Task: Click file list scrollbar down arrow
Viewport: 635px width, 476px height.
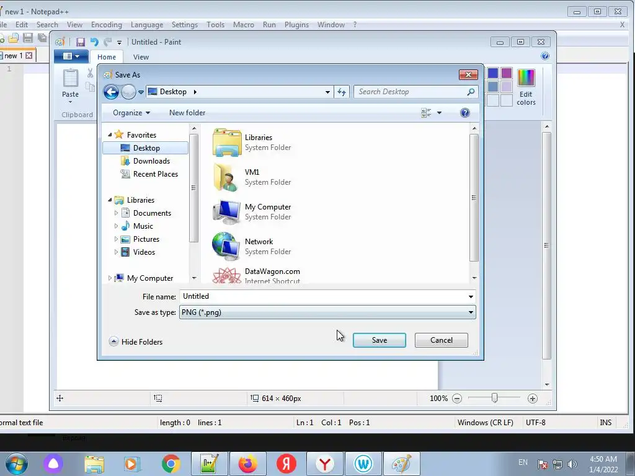Action: [474, 278]
